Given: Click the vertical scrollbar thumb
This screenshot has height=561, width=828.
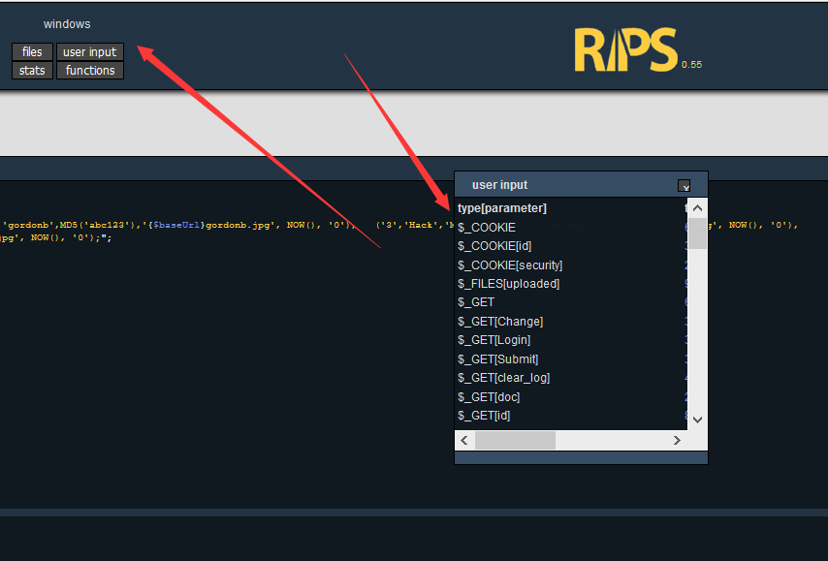Looking at the screenshot, I should click(x=697, y=233).
